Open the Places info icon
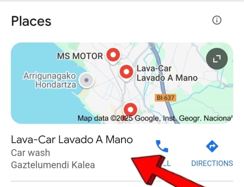 click(x=217, y=20)
